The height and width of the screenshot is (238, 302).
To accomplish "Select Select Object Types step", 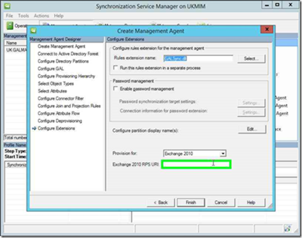I will click(56, 84).
